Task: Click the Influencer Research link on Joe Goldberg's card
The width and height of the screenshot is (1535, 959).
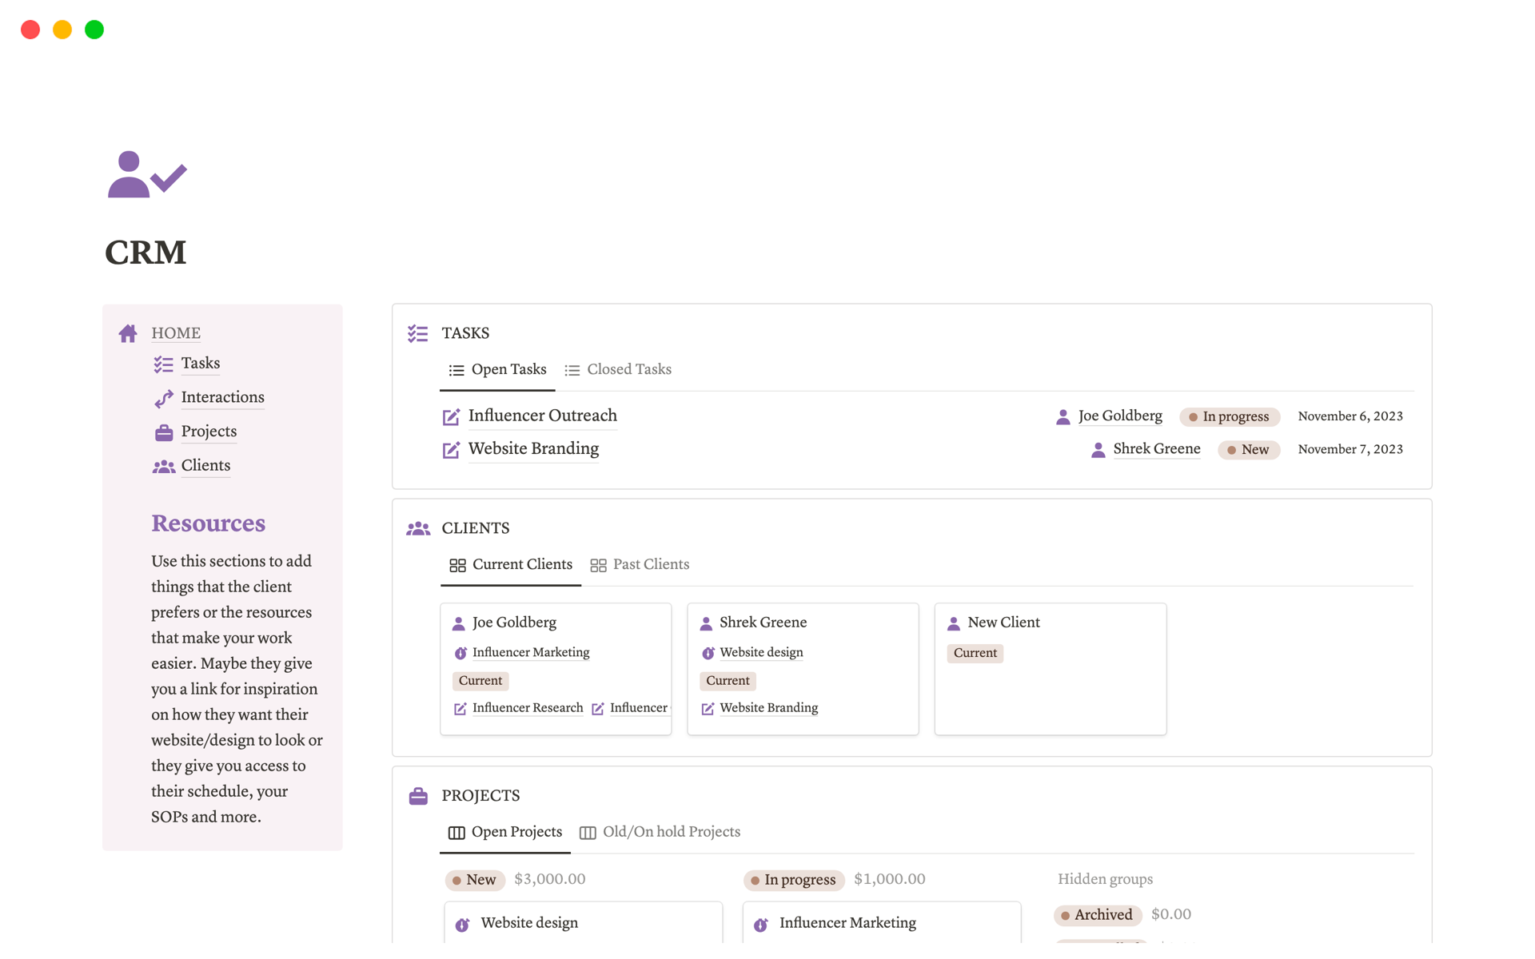Action: (528, 708)
